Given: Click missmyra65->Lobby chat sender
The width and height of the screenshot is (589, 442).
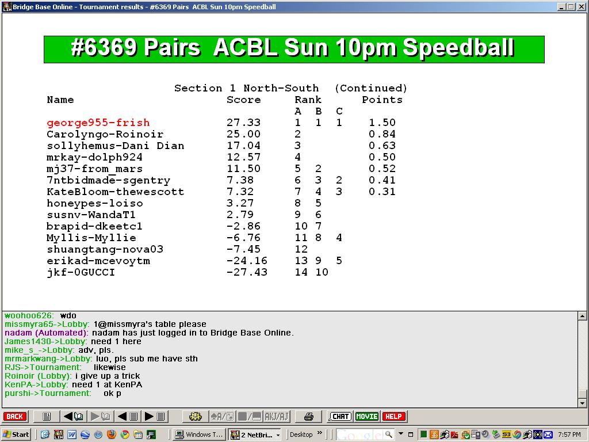Looking at the screenshot, I should (47, 325).
